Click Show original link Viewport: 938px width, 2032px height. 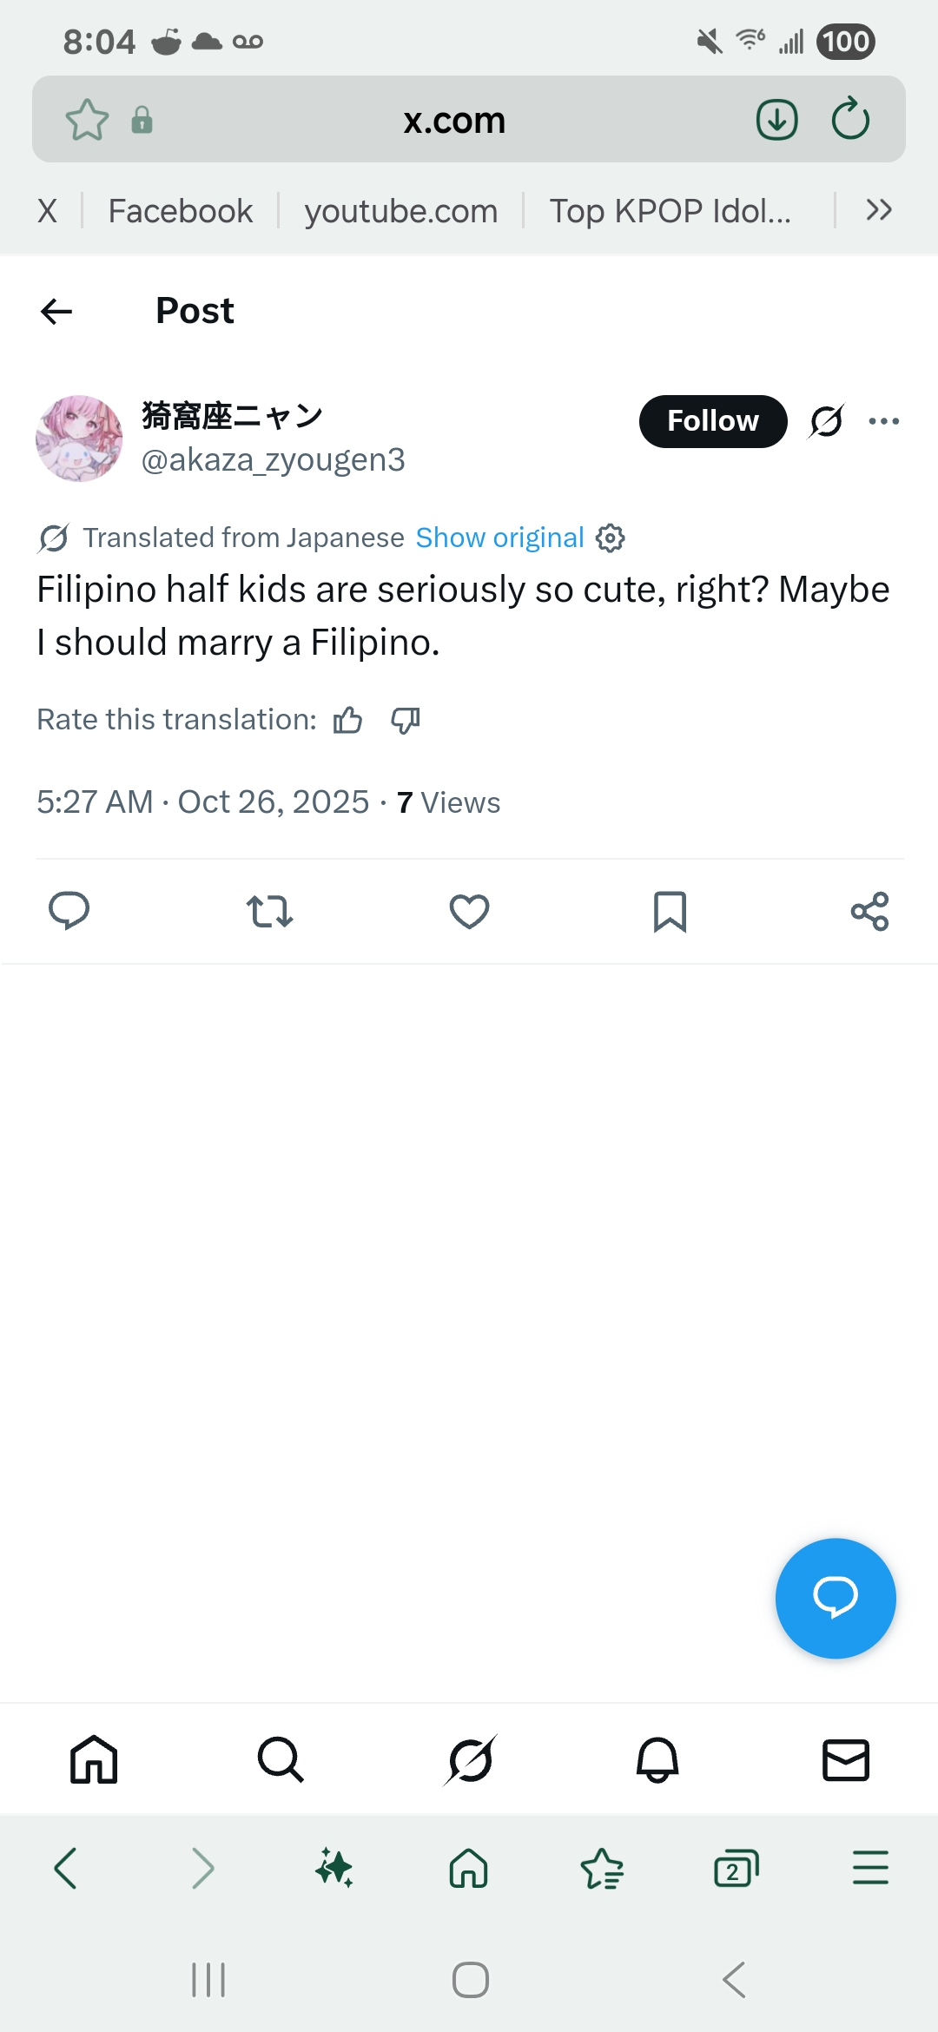pos(499,538)
